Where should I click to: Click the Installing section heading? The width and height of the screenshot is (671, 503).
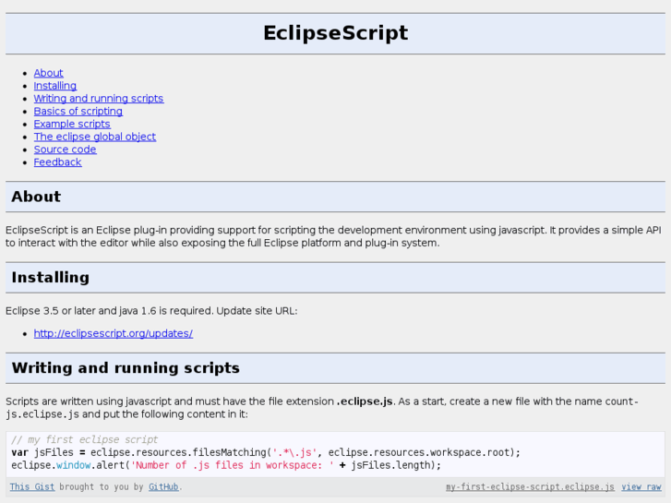pyautogui.click(x=51, y=278)
